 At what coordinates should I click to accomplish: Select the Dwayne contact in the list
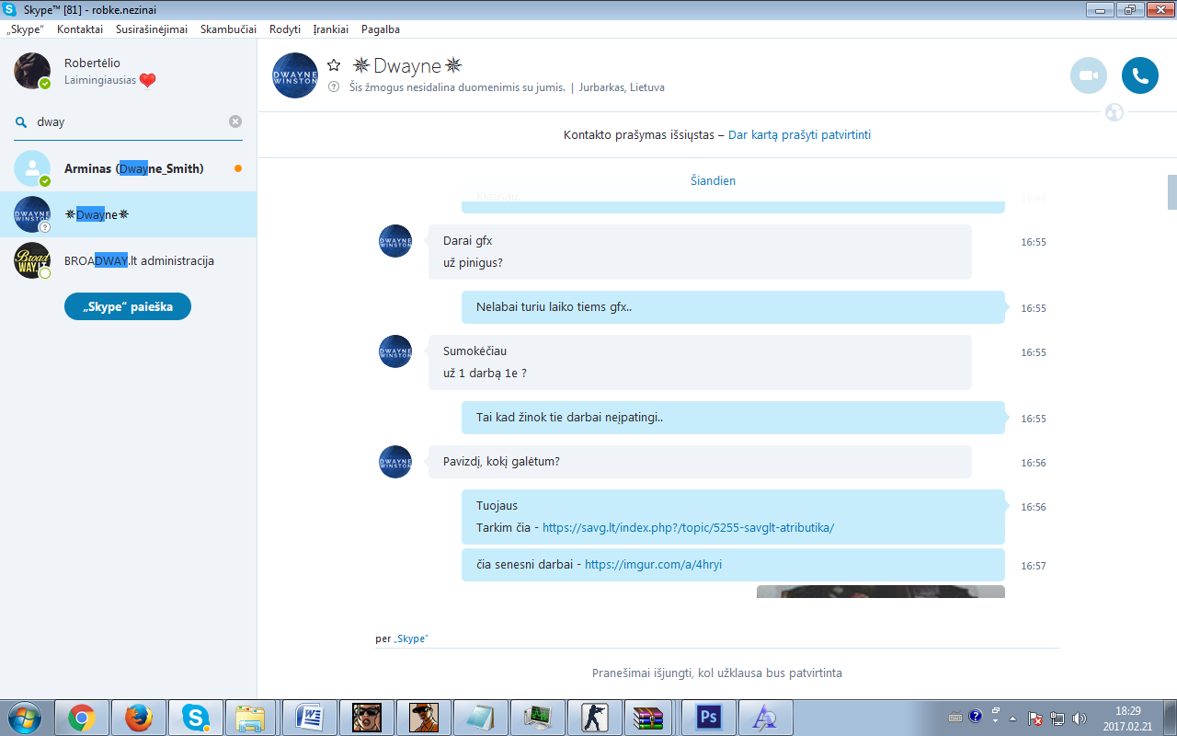[x=129, y=214]
